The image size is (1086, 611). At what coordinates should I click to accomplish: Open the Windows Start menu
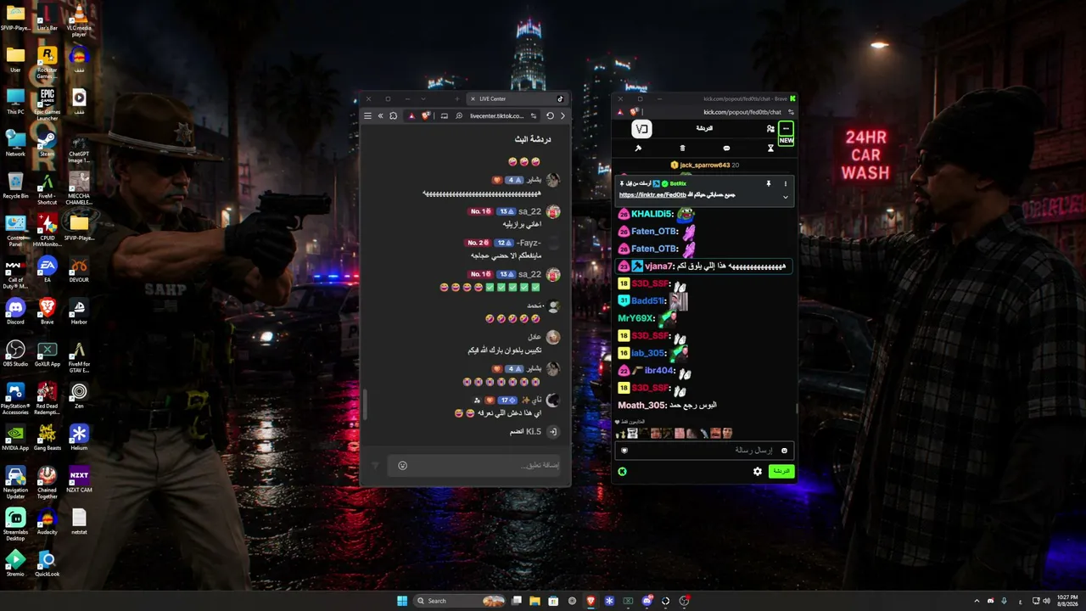[x=402, y=601]
